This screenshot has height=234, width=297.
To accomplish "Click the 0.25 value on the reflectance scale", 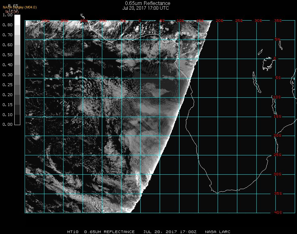I will pyautogui.click(x=8, y=85).
